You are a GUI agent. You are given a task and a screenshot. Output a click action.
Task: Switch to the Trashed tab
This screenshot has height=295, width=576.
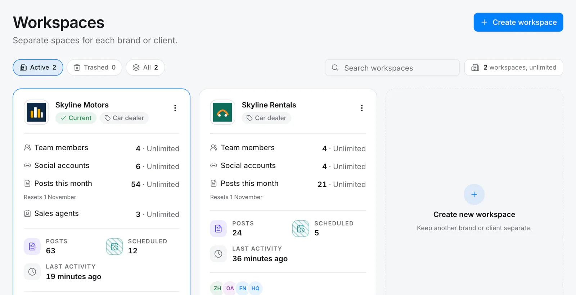[x=94, y=68]
